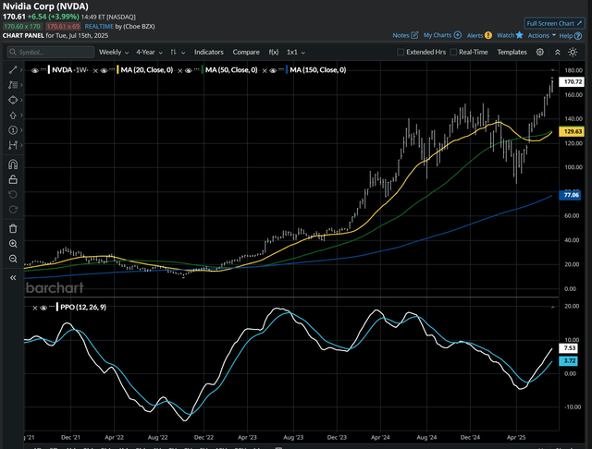
Task: Click the green MA (50) color swatch
Action: pos(203,69)
